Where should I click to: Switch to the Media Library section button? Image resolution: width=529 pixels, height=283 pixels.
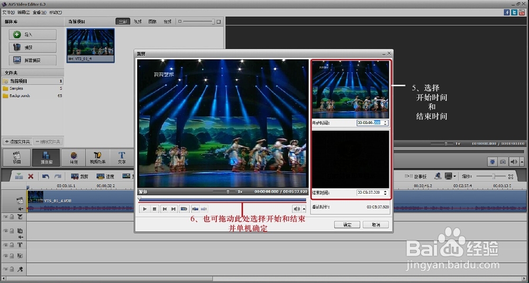point(46,157)
